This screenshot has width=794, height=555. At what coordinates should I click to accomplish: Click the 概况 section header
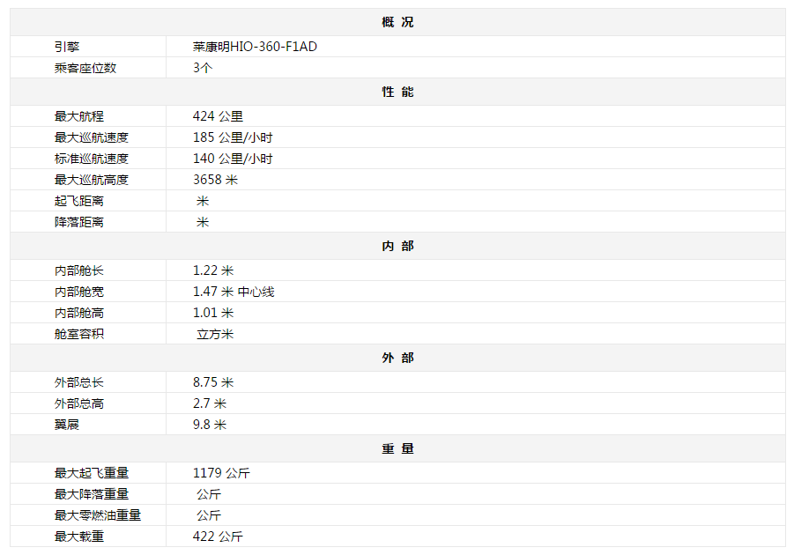coord(397,22)
